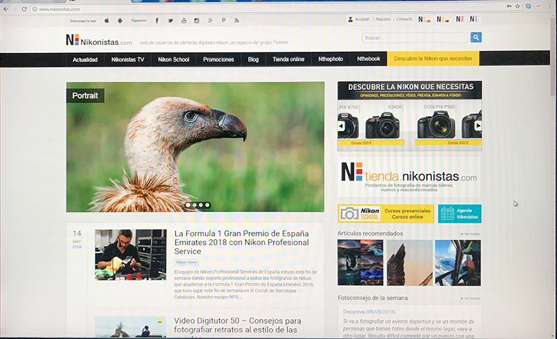Reload the page with browser refresh icon

[x=24, y=9]
